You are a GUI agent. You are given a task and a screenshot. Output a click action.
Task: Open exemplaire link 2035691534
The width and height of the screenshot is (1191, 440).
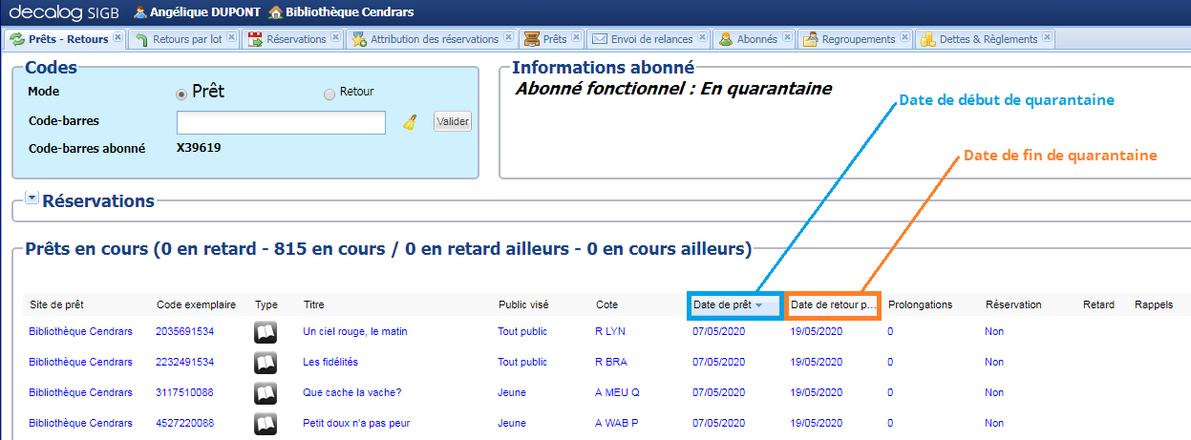pyautogui.click(x=185, y=332)
